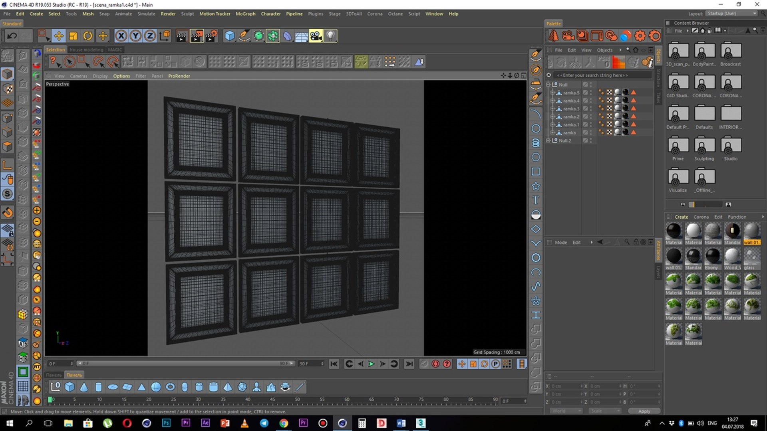Expand the ramka object
Screen dimensions: 767x431
[x=553, y=132]
